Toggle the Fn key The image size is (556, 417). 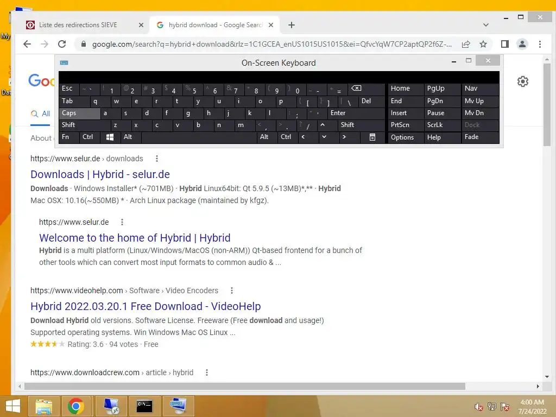(69, 137)
